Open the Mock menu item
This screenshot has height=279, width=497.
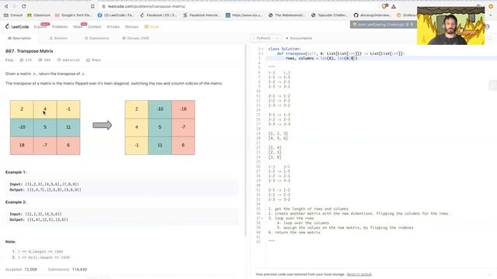point(78,26)
